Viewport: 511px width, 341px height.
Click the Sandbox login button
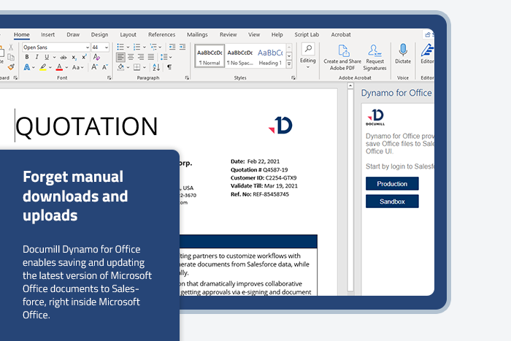pos(392,201)
